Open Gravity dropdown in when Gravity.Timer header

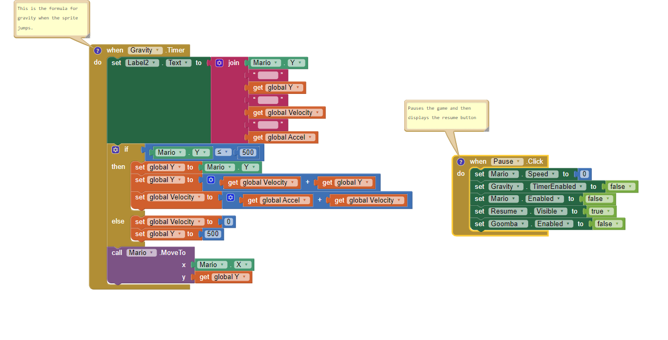(145, 50)
